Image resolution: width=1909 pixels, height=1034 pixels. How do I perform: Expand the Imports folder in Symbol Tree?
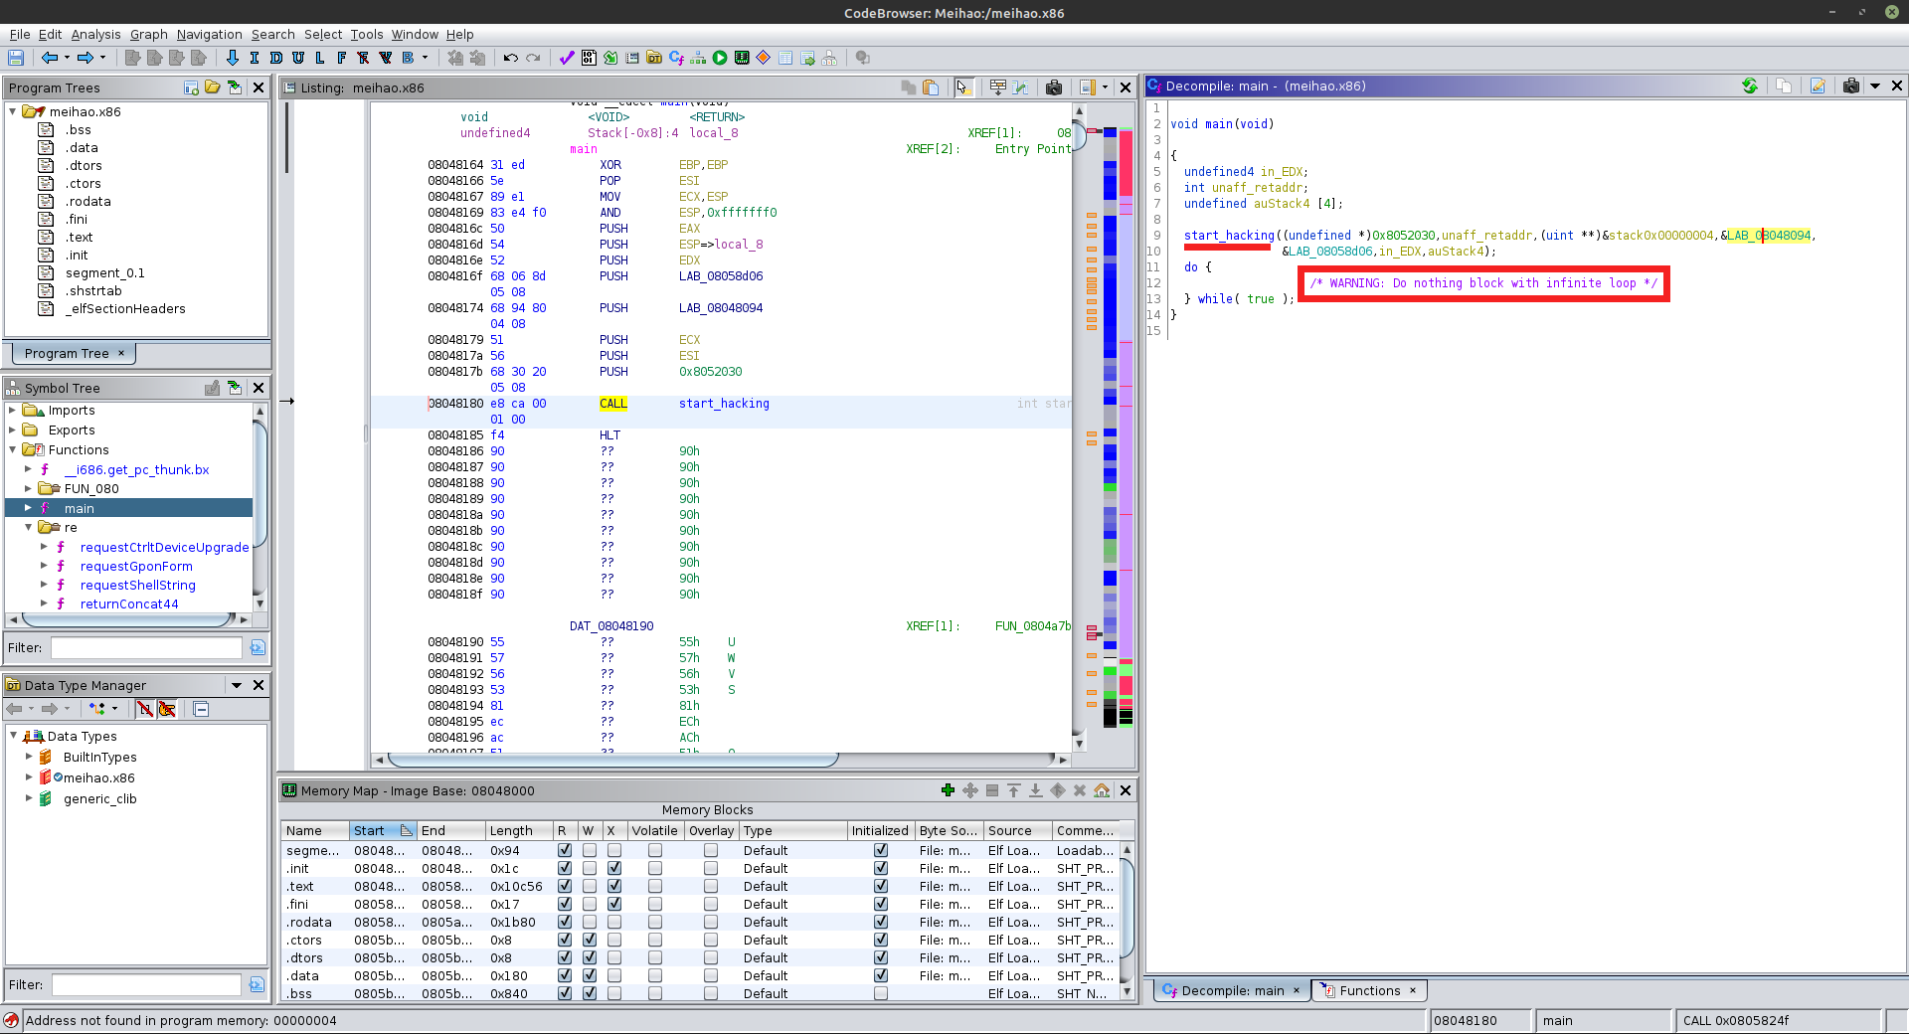pos(13,411)
